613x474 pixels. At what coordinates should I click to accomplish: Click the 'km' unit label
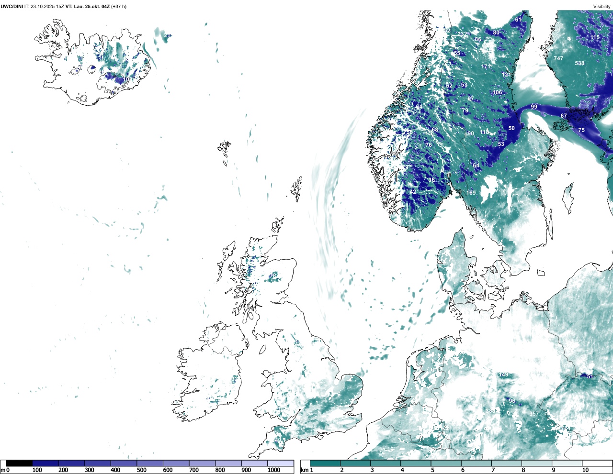coord(304,470)
